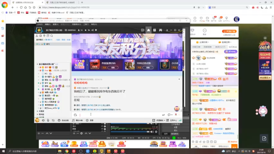The height and width of the screenshot is (154, 274).
Task: Open the location pin icon above channel tree
Action: (x=44, y=36)
